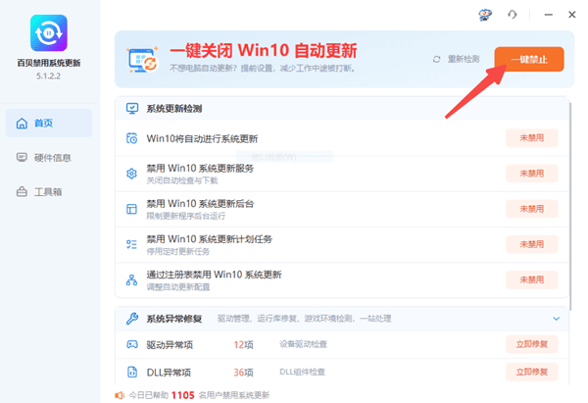Viewport: 588px width, 403px height.
Task: Click the 系统更新检测 monitor icon
Action: coord(132,109)
